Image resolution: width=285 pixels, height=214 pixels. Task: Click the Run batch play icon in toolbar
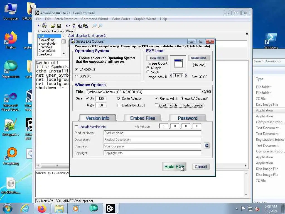tap(38, 26)
